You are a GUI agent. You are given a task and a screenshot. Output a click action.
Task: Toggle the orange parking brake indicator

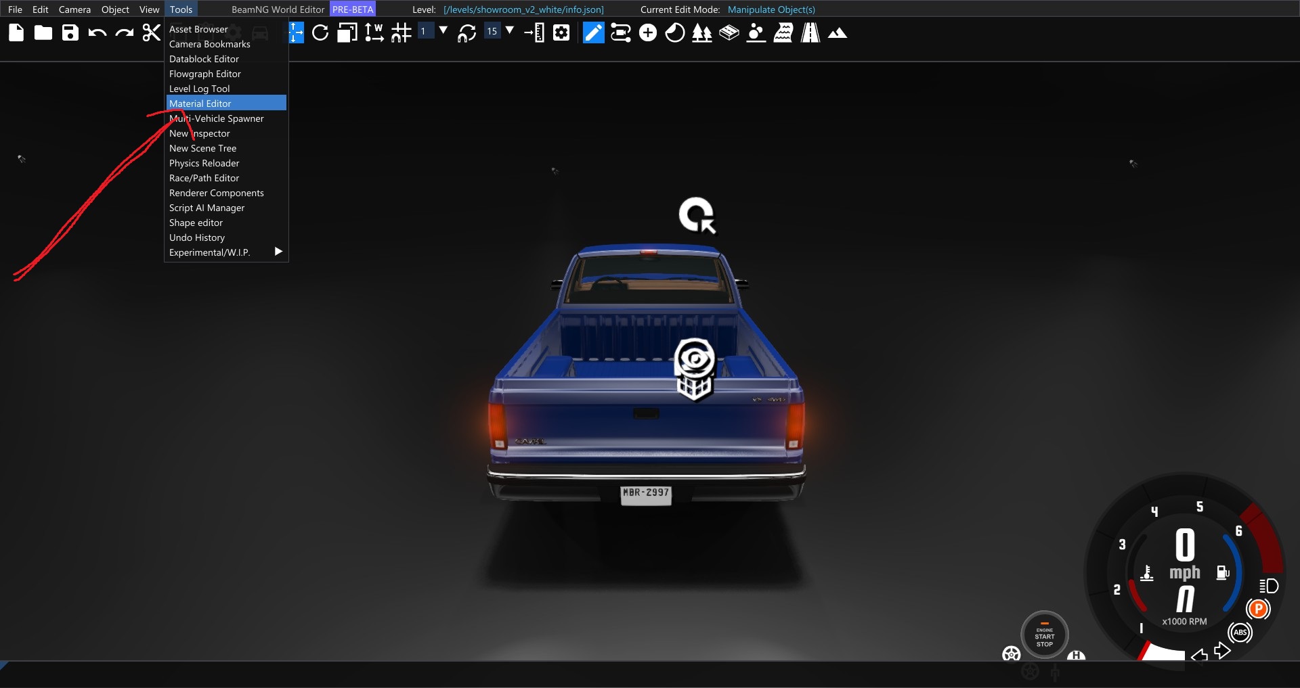pos(1258,609)
